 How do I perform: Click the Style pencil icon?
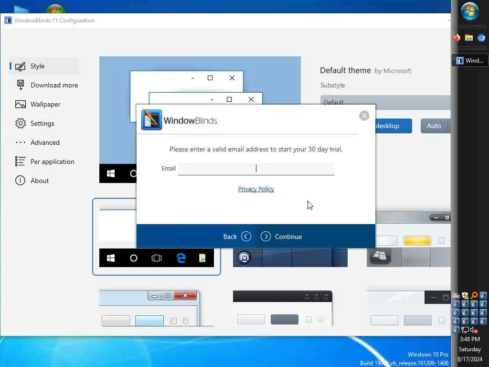click(x=20, y=66)
